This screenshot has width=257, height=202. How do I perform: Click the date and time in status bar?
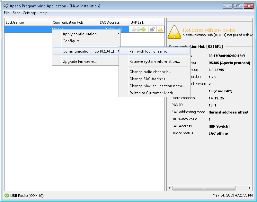[233, 195]
